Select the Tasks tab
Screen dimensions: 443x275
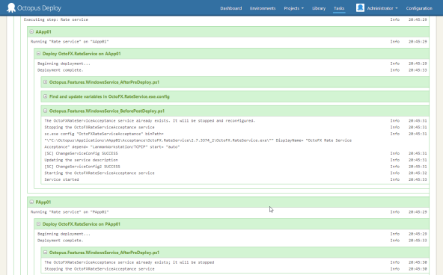click(x=339, y=8)
